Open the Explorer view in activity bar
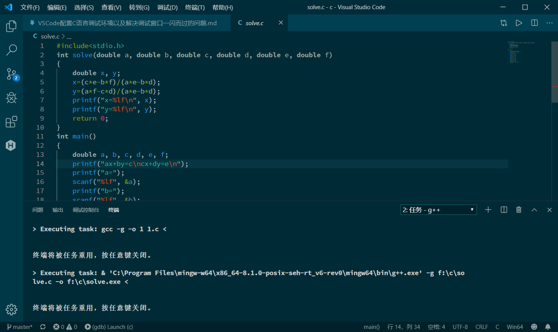 click(11, 26)
